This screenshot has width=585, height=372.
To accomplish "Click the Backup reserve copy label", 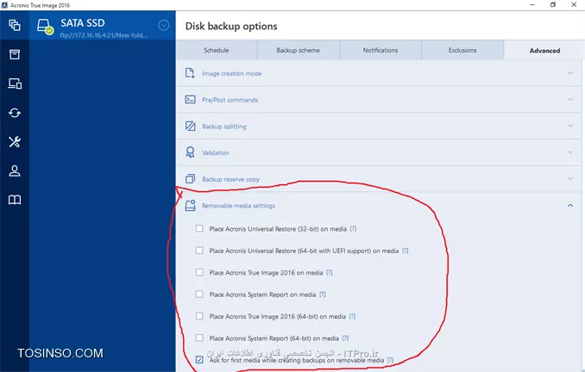I will [x=230, y=179].
